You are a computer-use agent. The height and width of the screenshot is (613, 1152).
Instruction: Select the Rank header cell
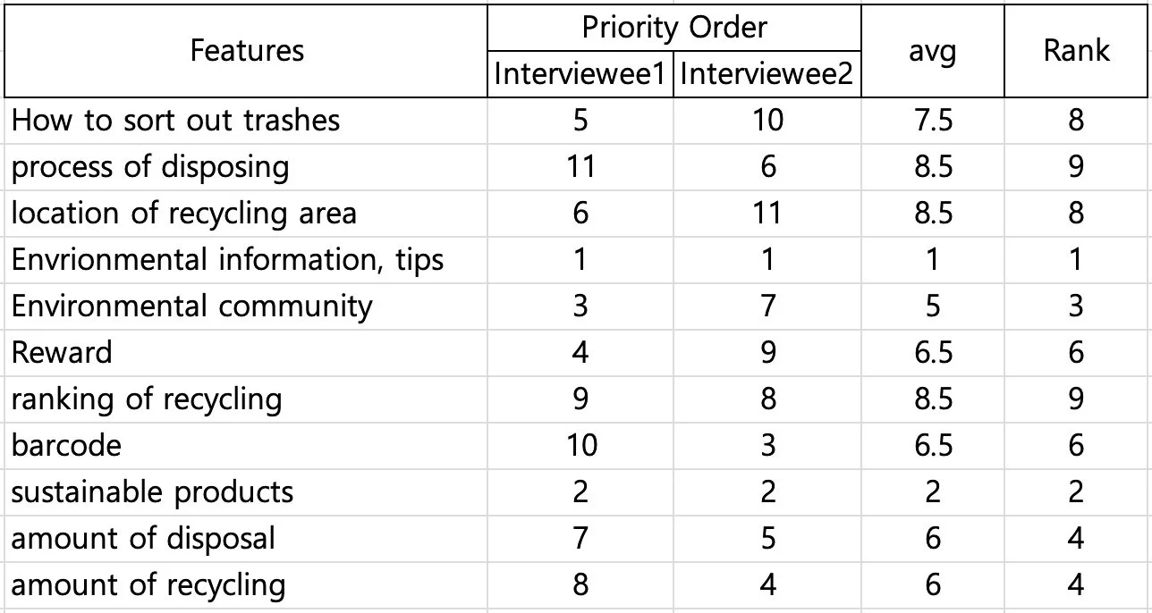[x=1076, y=50]
